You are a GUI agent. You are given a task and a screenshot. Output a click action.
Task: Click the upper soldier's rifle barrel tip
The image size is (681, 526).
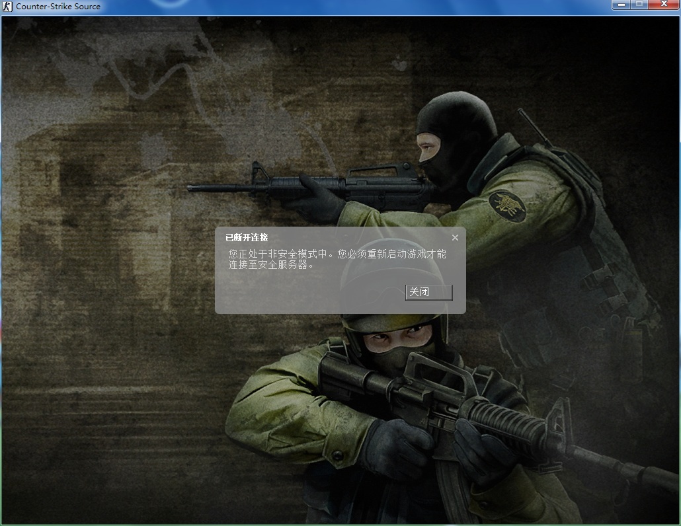pos(192,188)
